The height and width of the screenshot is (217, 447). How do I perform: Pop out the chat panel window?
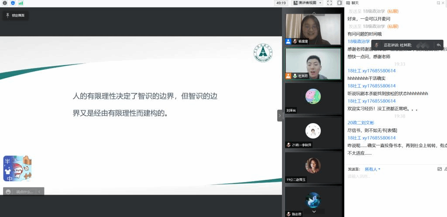(439, 3)
